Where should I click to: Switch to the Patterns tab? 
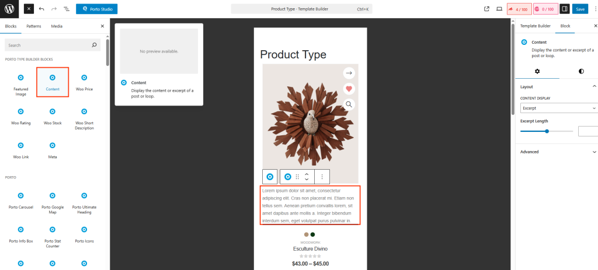pyautogui.click(x=34, y=26)
